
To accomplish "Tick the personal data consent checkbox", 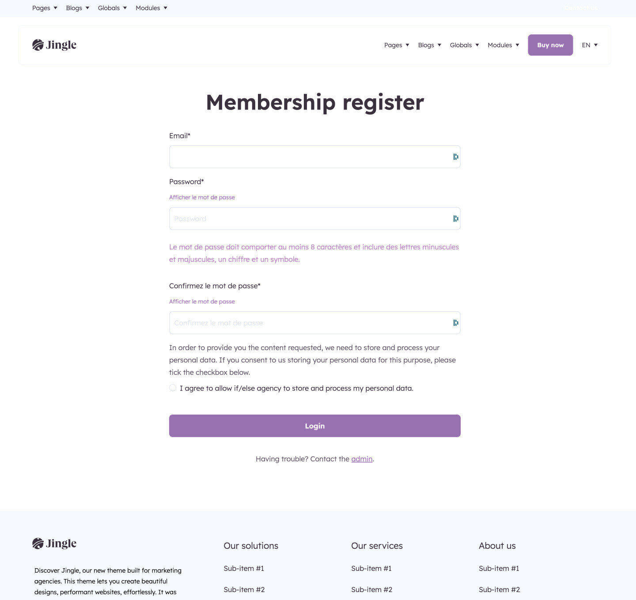I will coord(173,388).
